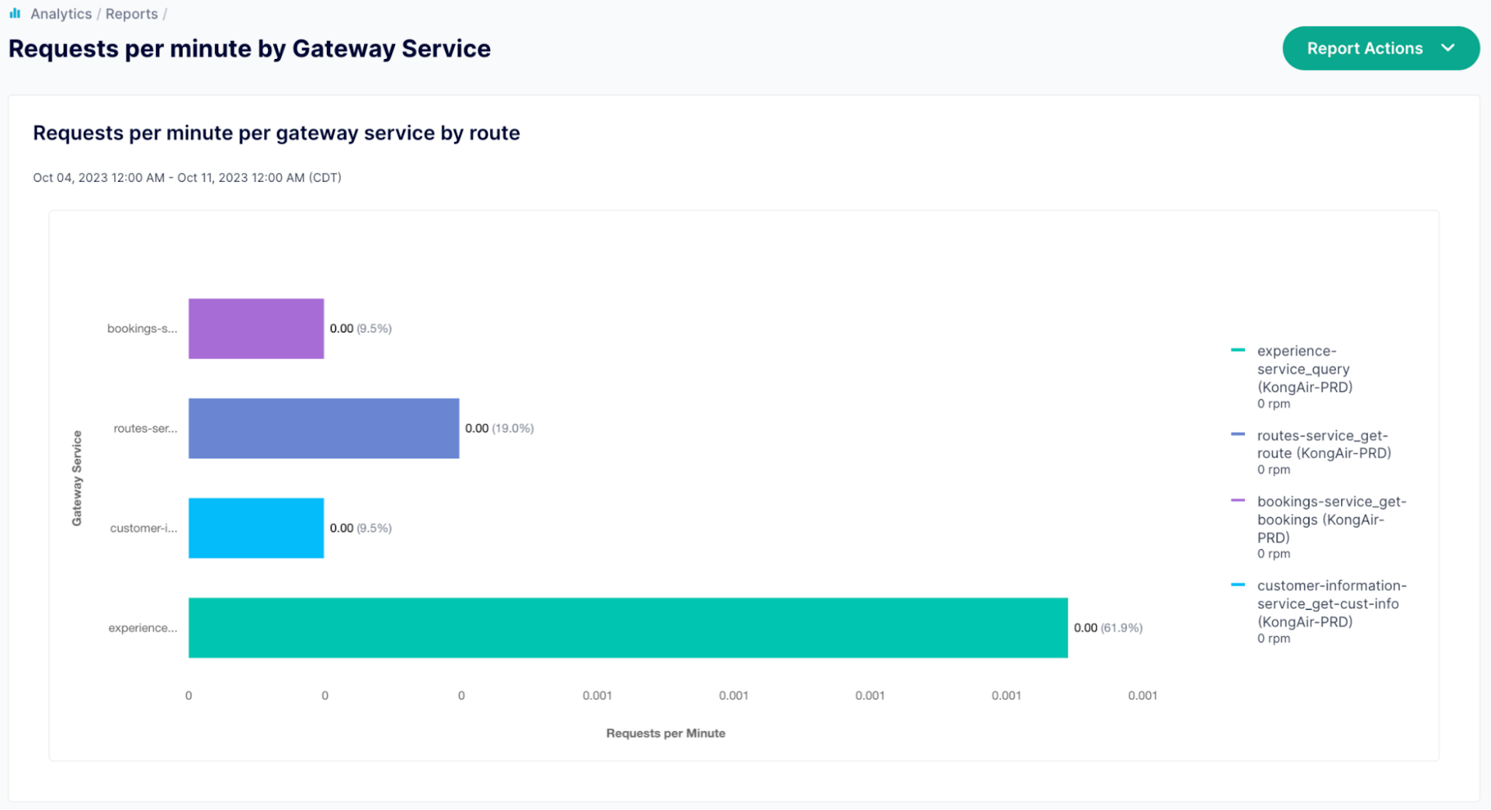Hide the routes-service_get-route legend series
The image size is (1491, 810).
[x=1323, y=444]
